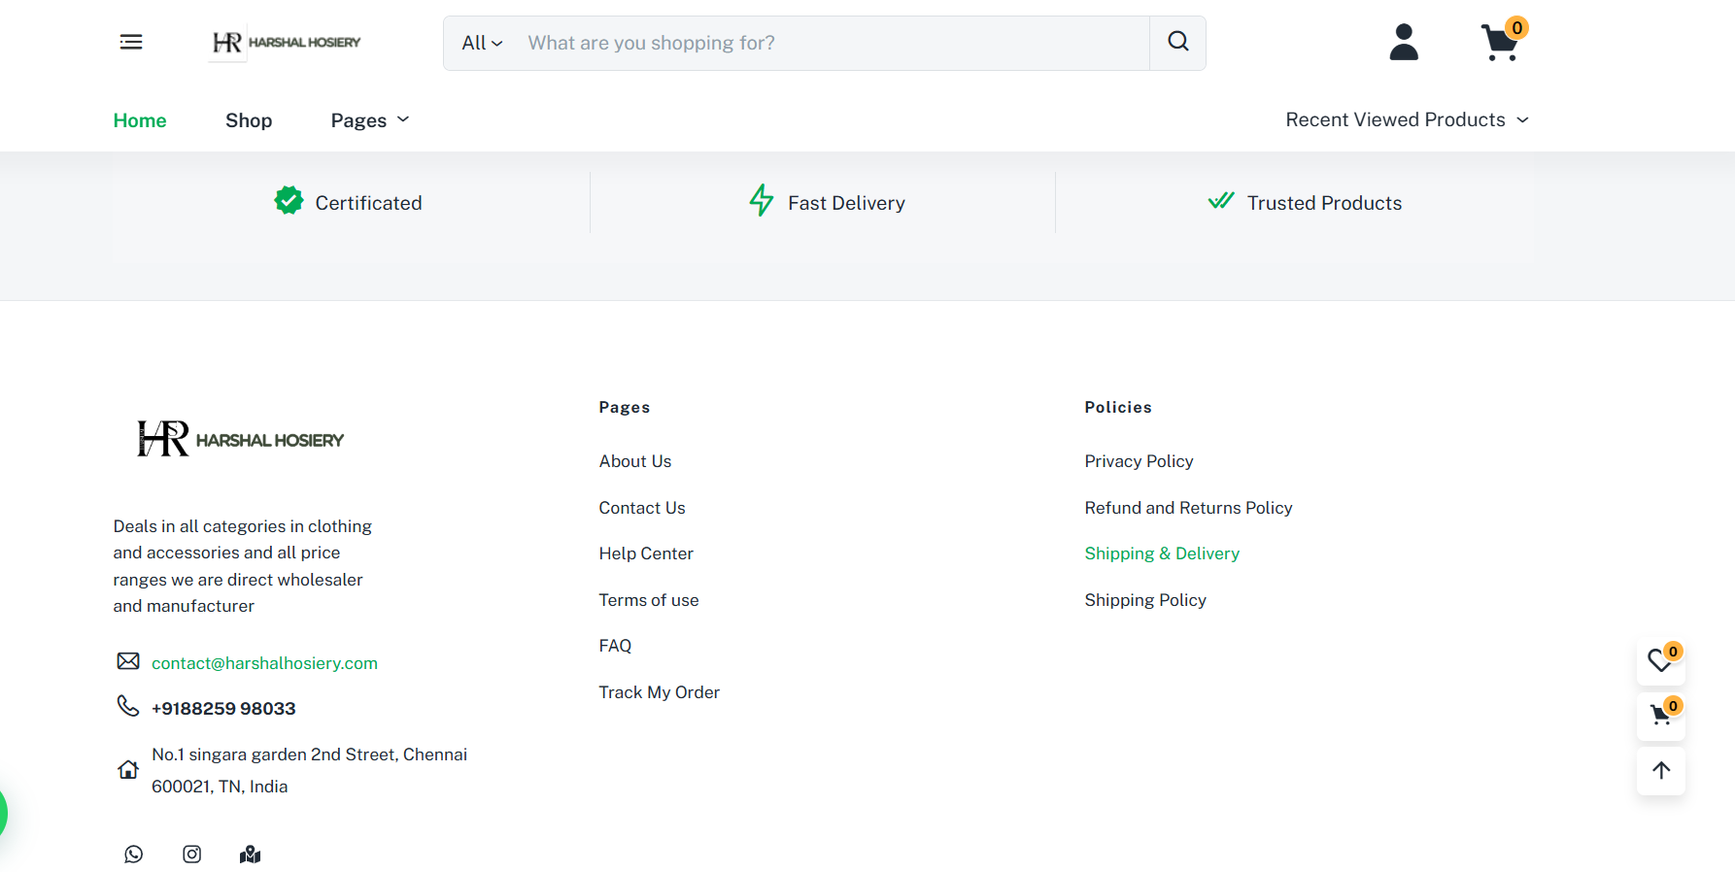Expand the Pages menu dropdown

[x=369, y=120]
